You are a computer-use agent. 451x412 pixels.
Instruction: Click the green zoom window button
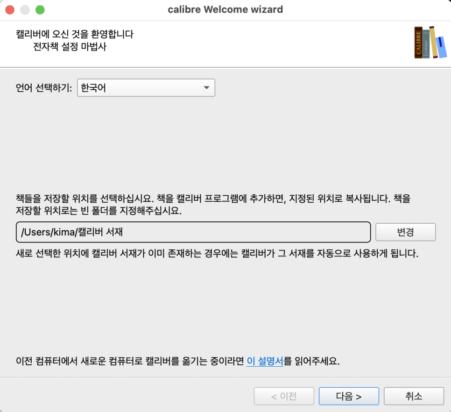(40, 10)
